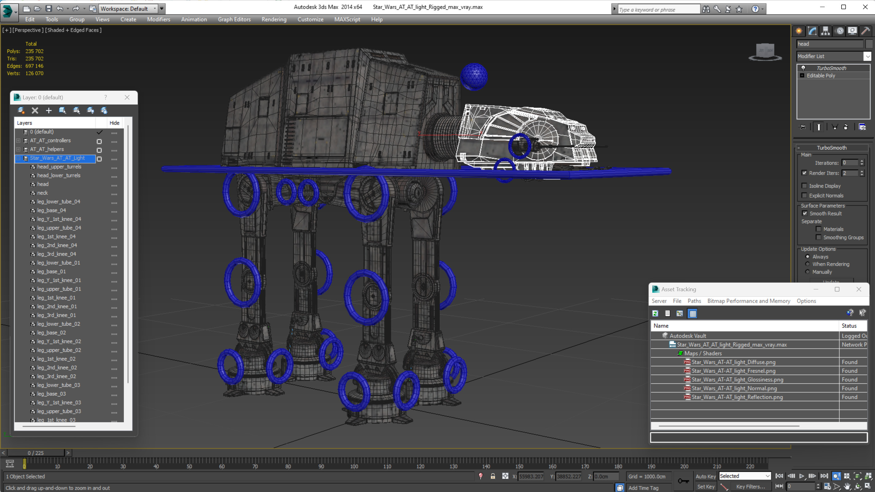Enable the Isoline Display checkbox

pos(804,186)
